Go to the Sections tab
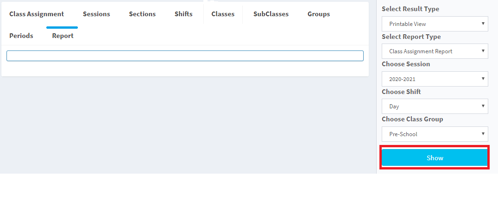498x213 pixels. tap(142, 14)
